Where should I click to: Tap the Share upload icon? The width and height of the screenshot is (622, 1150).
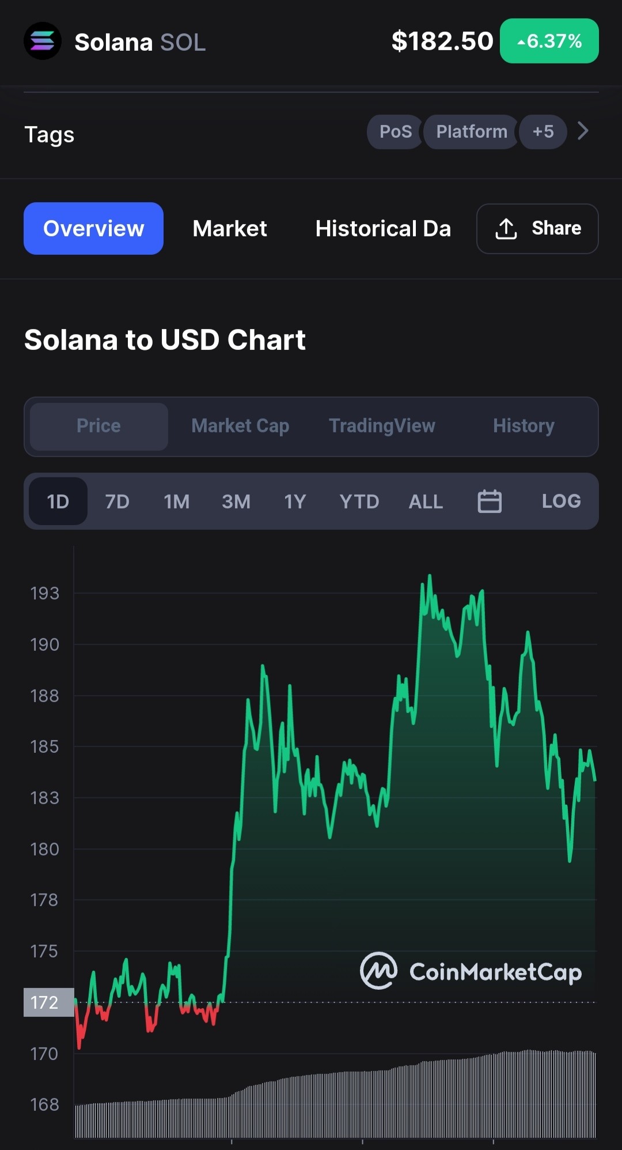[506, 229]
